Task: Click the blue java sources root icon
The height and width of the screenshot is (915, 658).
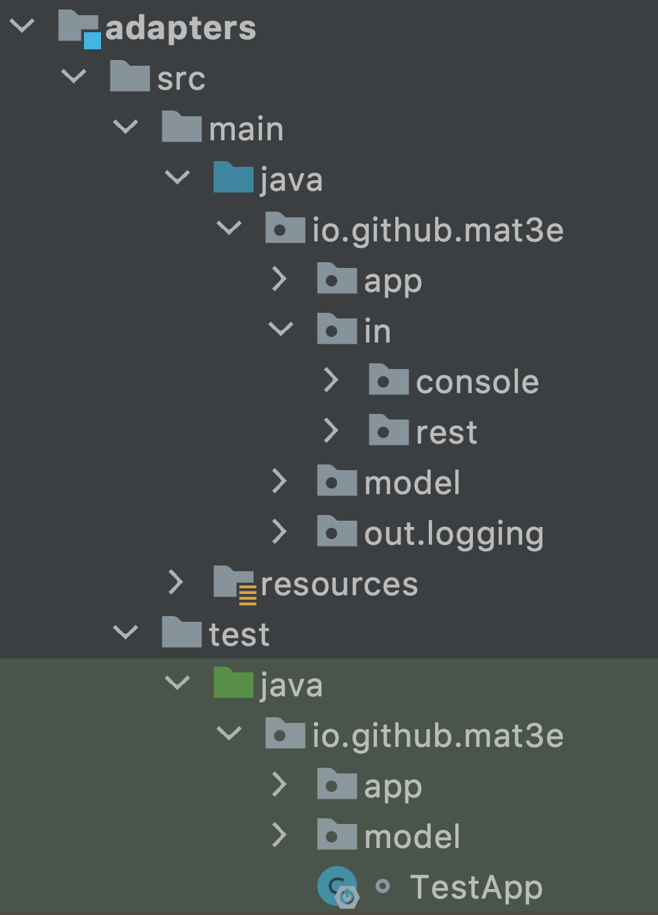Action: 233,178
